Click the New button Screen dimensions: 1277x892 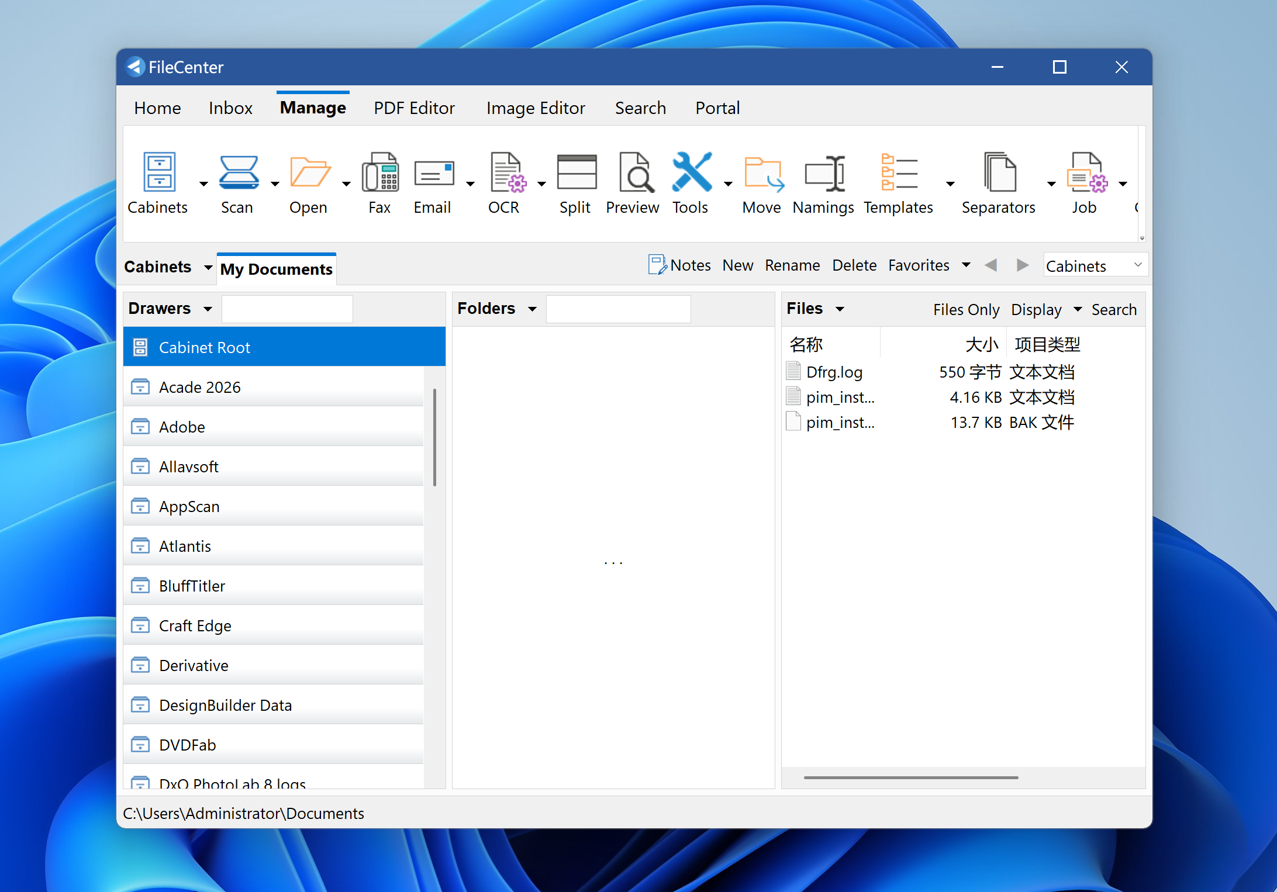pyautogui.click(x=737, y=265)
